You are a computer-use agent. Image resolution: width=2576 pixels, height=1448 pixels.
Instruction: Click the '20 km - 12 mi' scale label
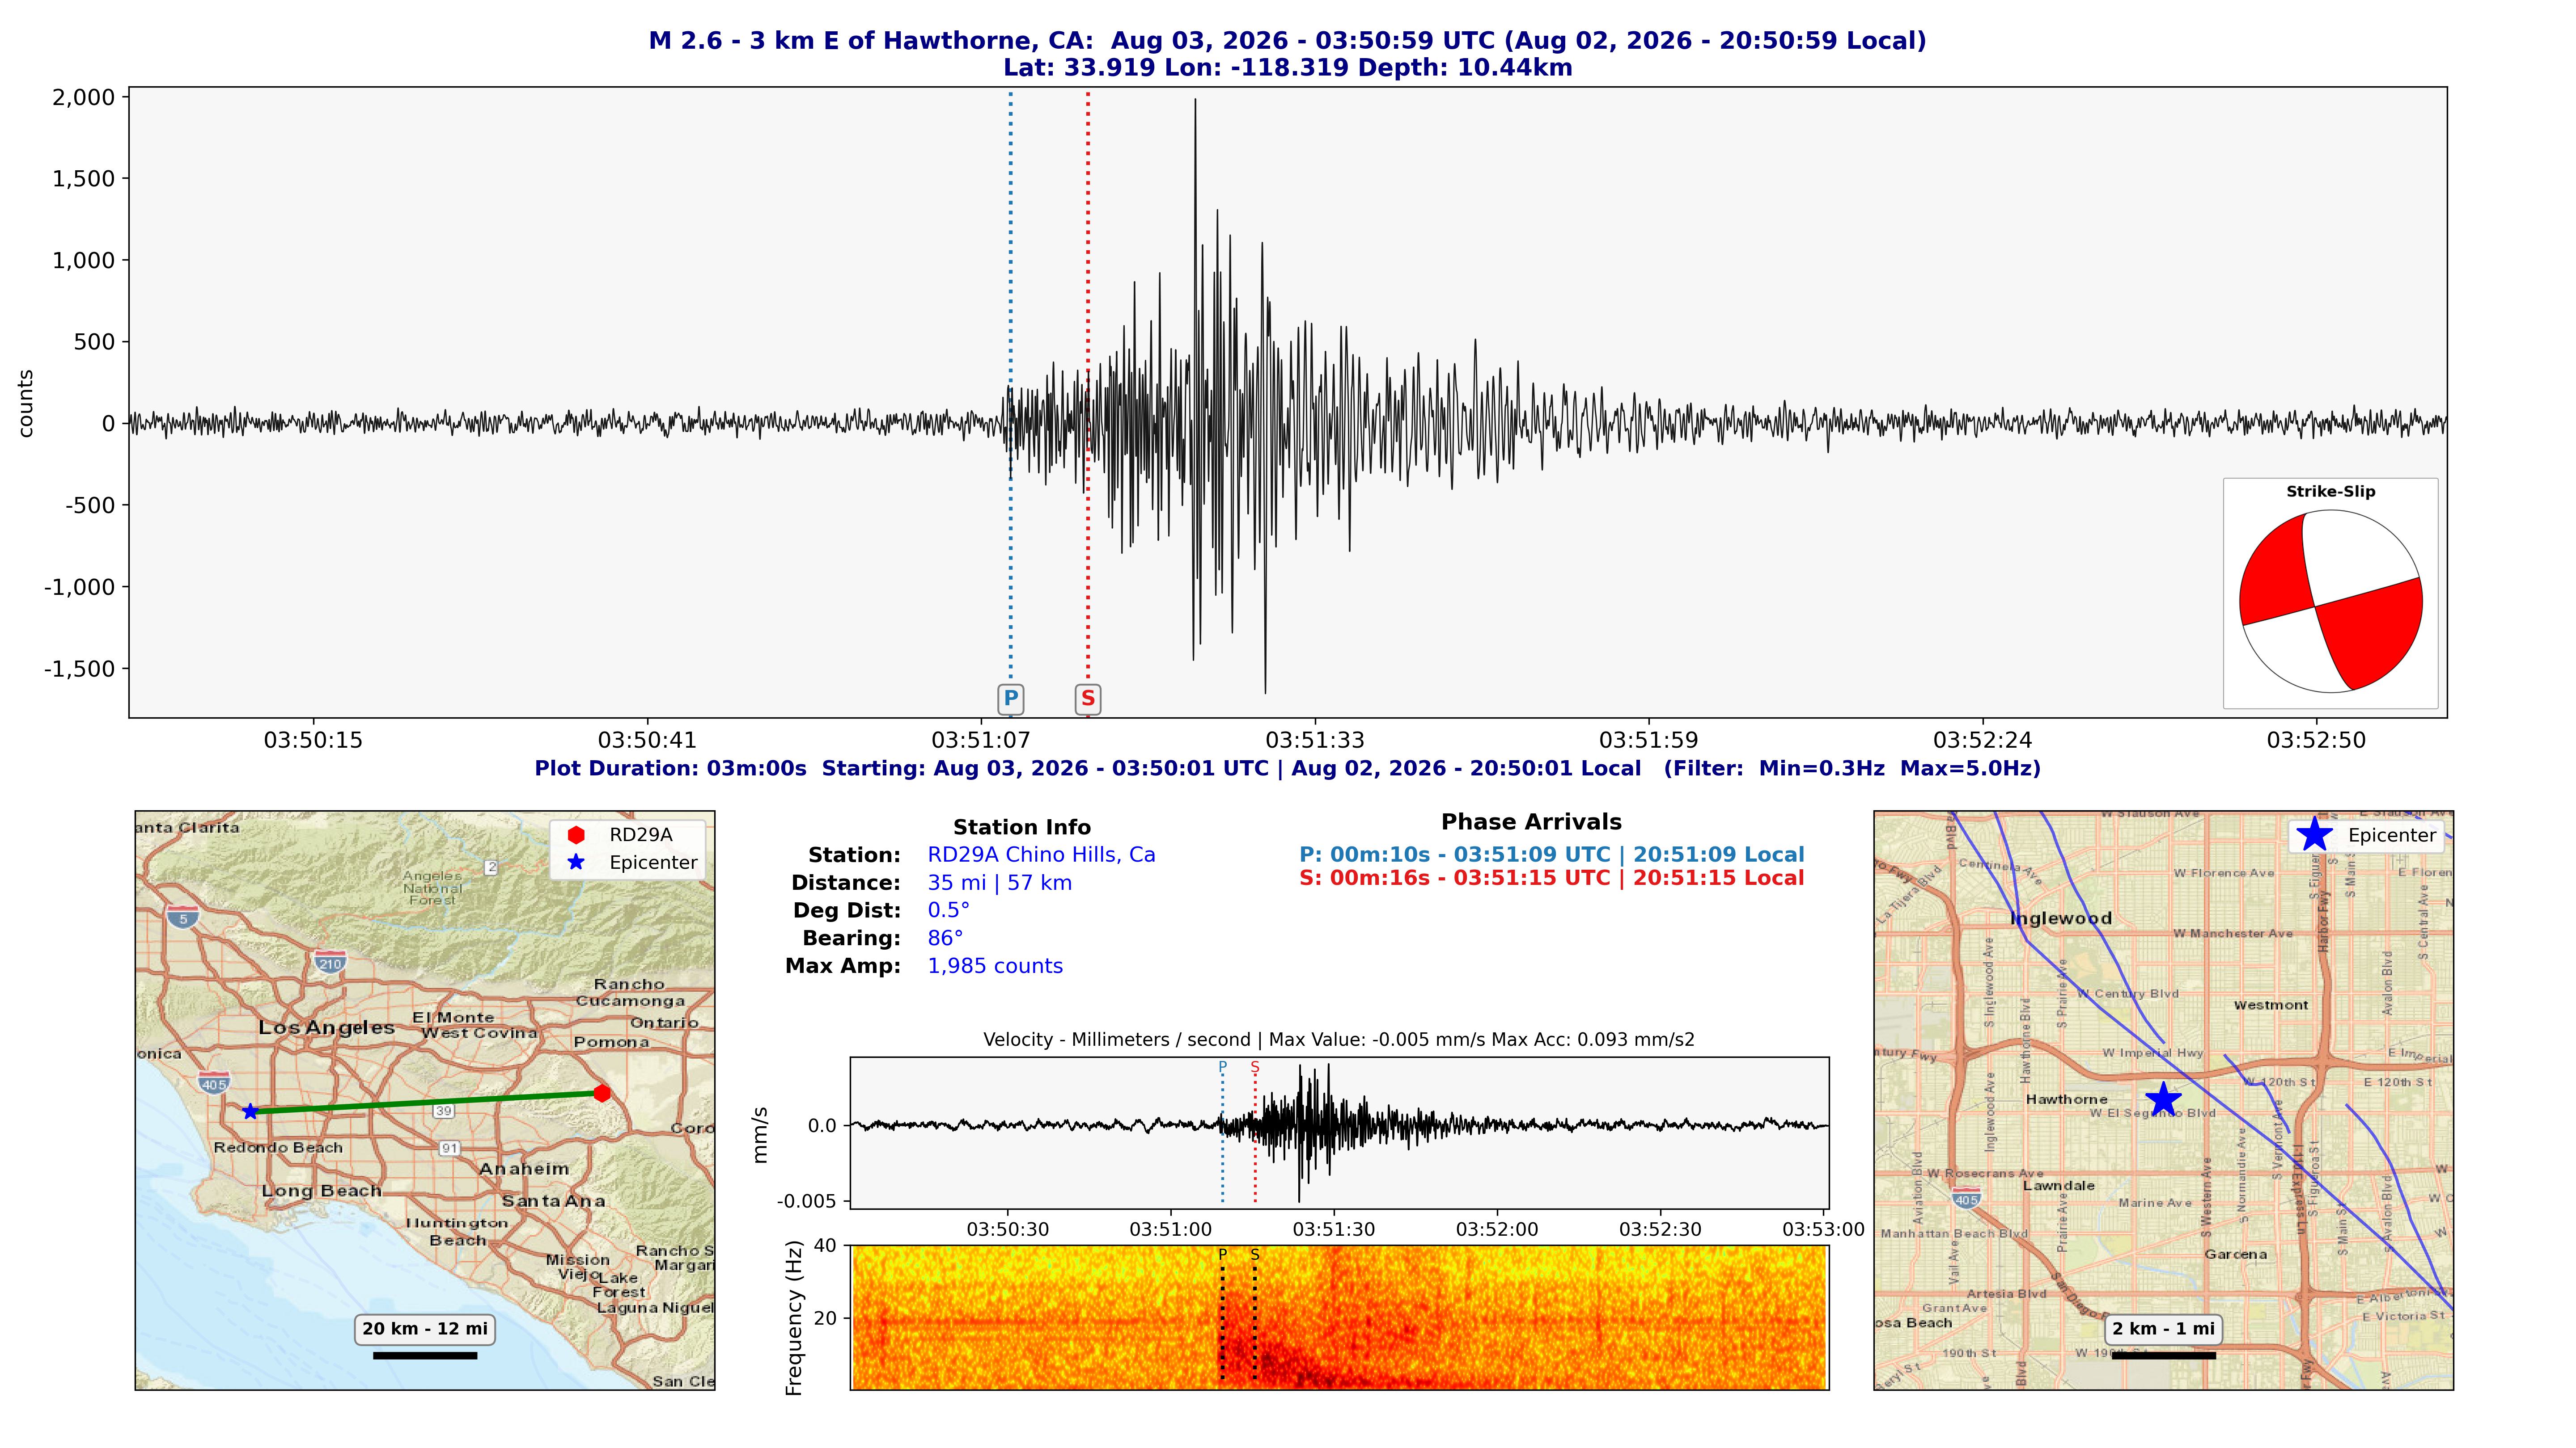click(425, 1329)
